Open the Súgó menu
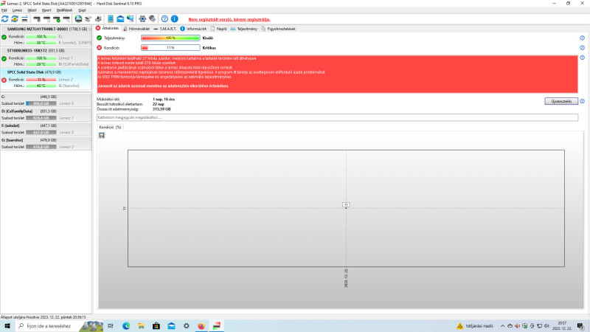Viewport: 590px width, 332px height. 82,10
